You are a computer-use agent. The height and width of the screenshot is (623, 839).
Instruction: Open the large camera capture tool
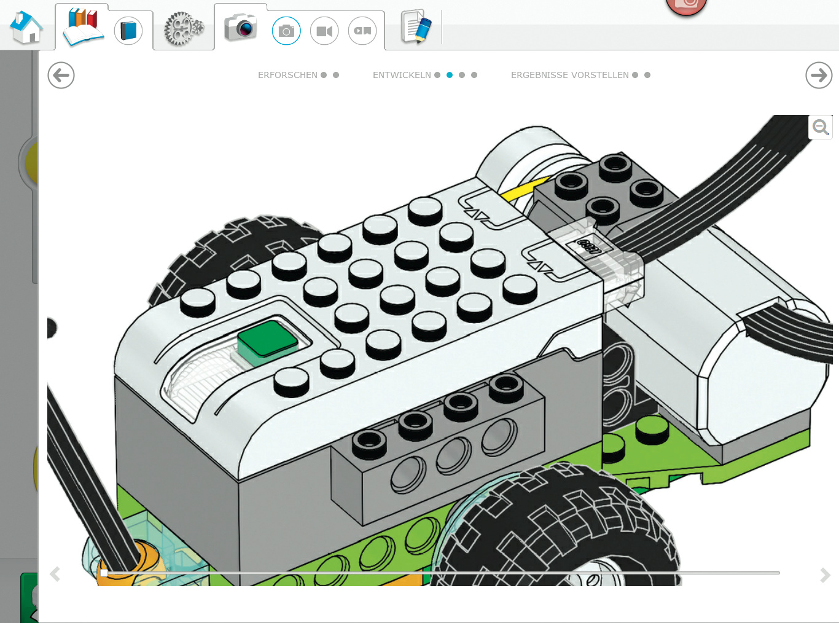click(240, 28)
